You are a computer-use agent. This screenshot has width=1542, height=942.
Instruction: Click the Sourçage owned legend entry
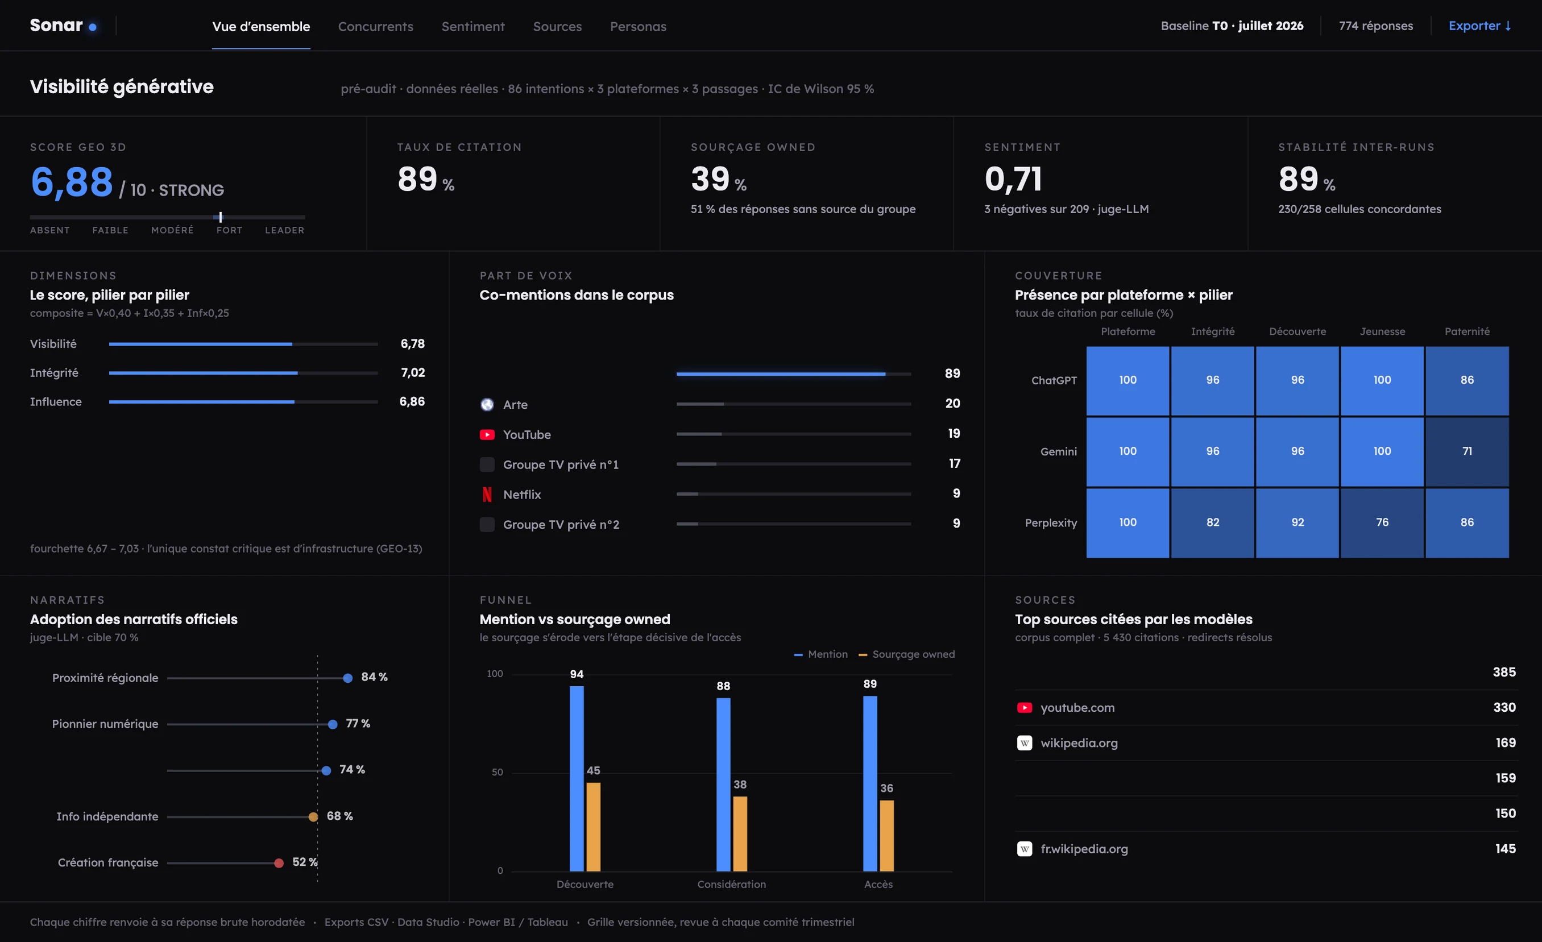tap(906, 654)
